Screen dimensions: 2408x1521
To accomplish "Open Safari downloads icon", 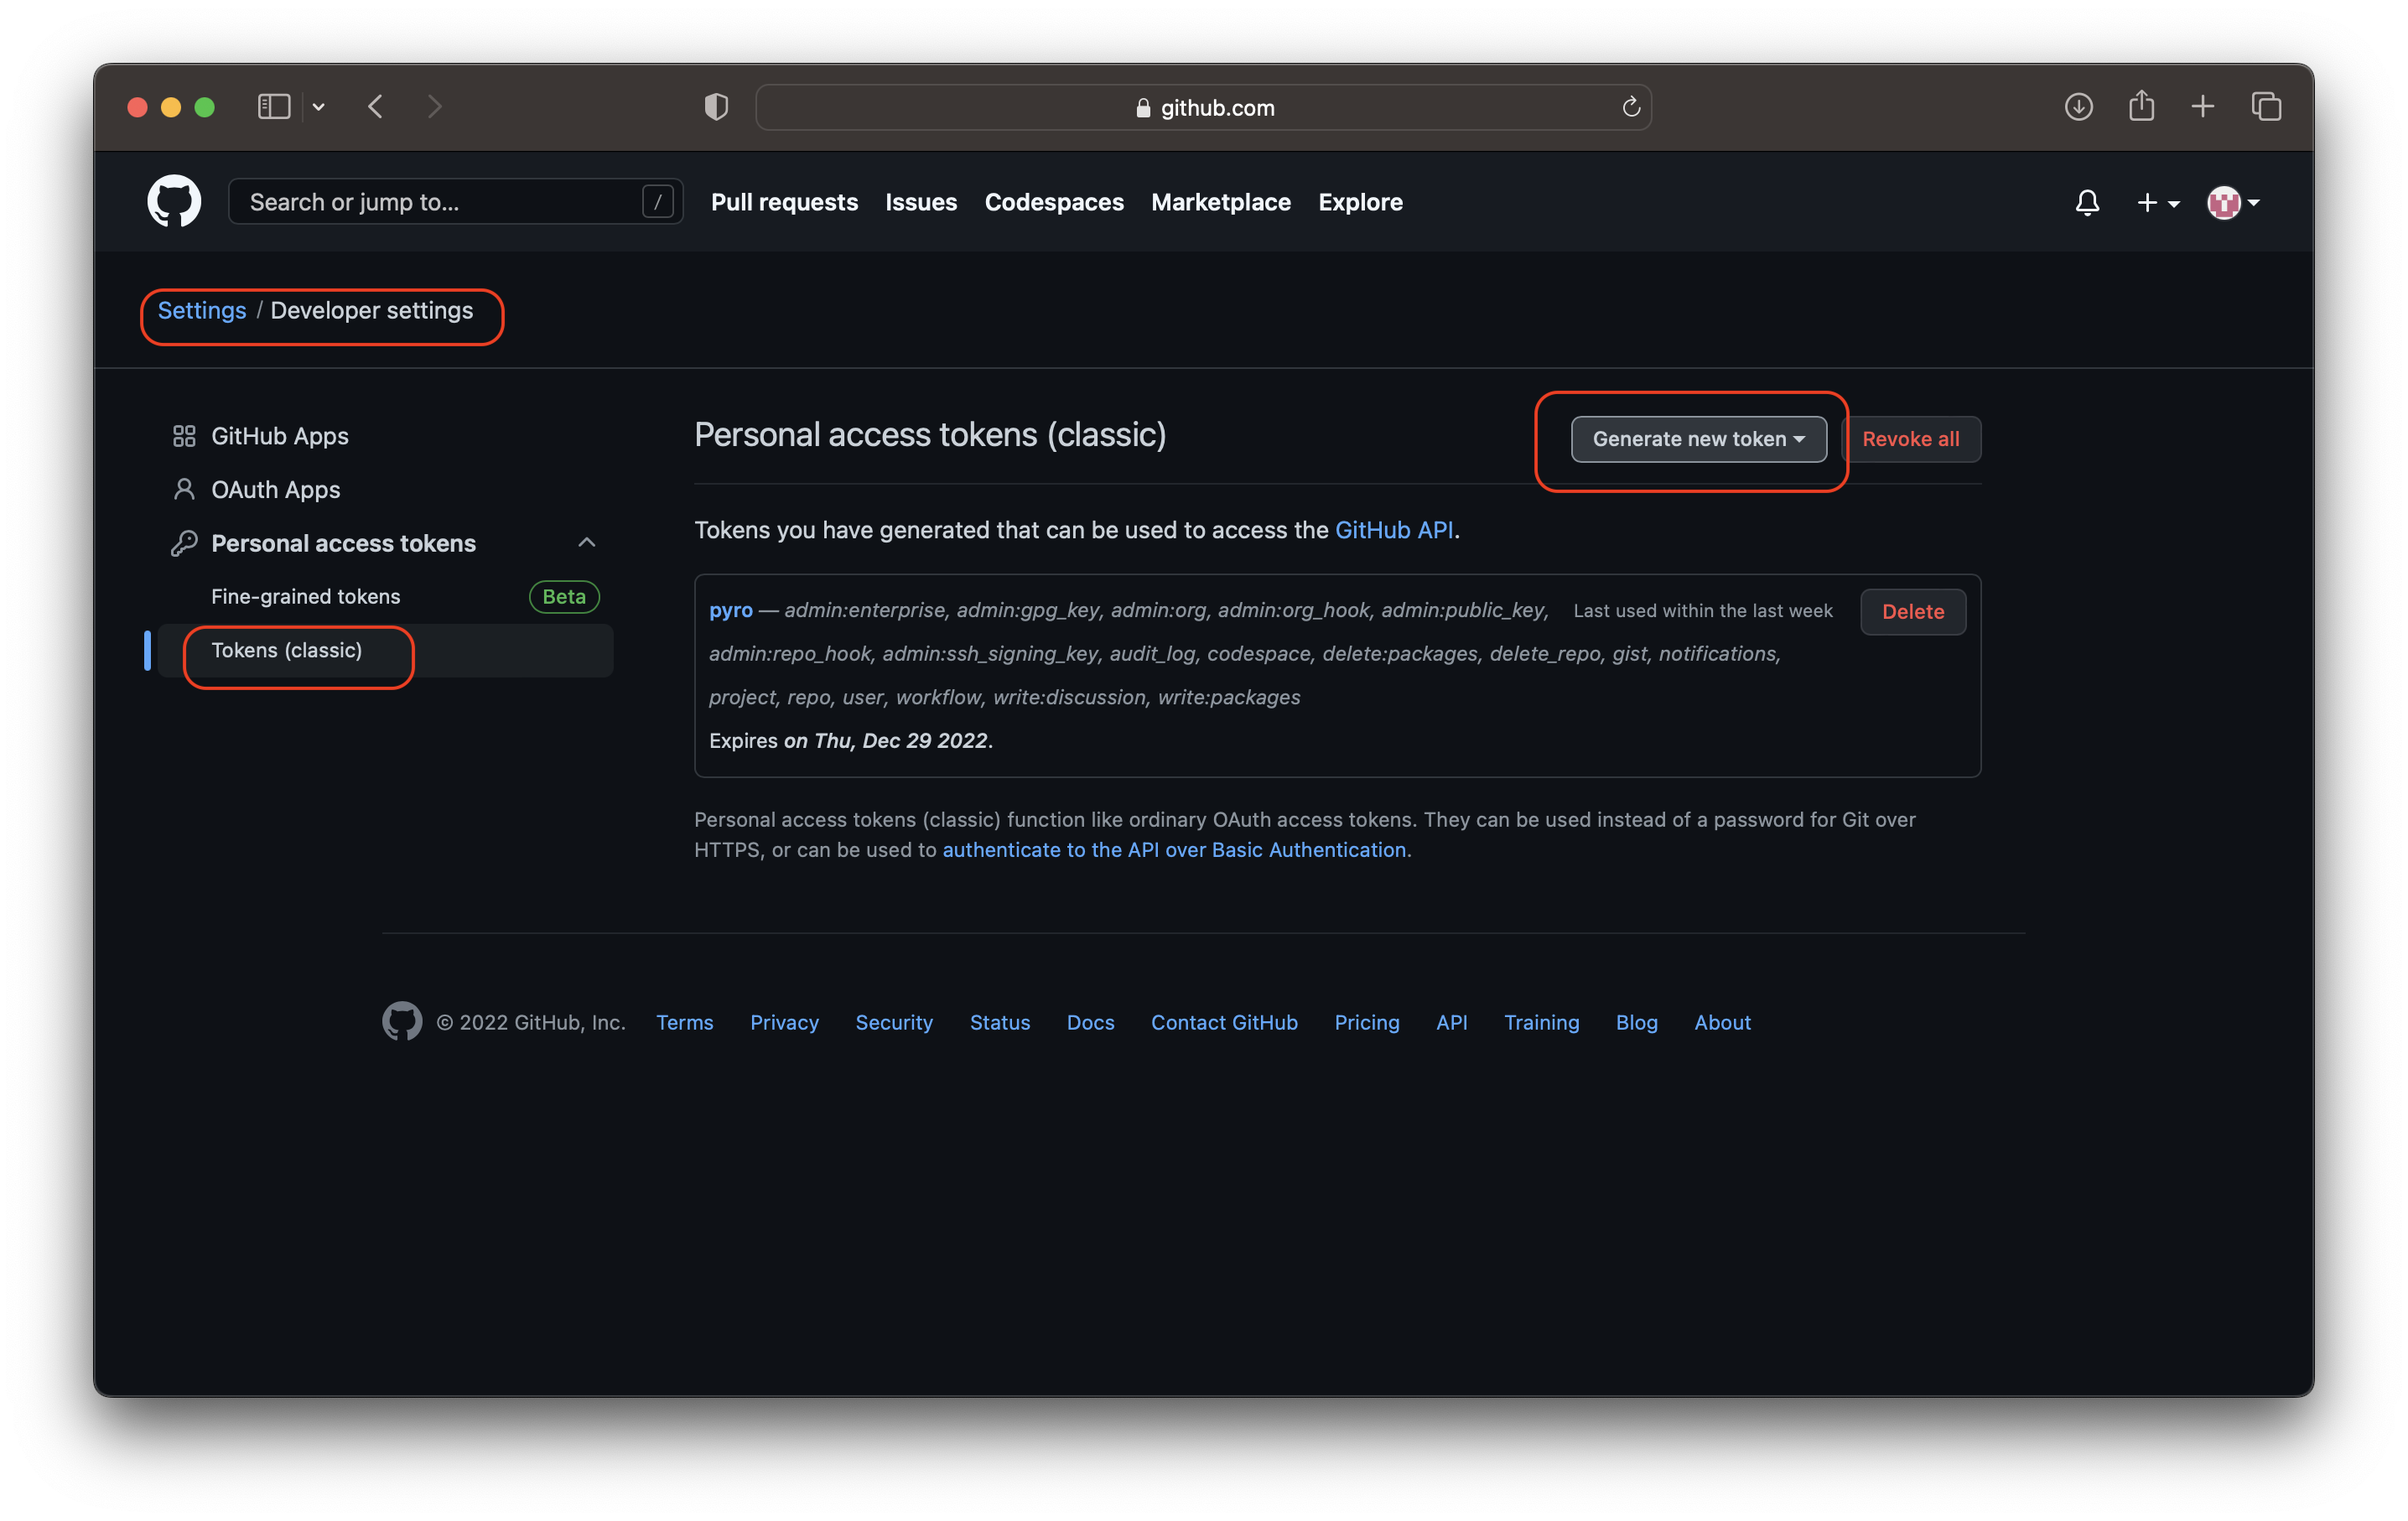I will [2078, 107].
